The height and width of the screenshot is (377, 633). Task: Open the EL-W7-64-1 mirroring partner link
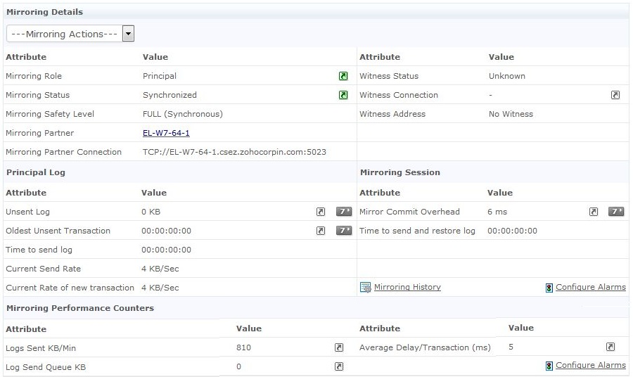click(166, 133)
